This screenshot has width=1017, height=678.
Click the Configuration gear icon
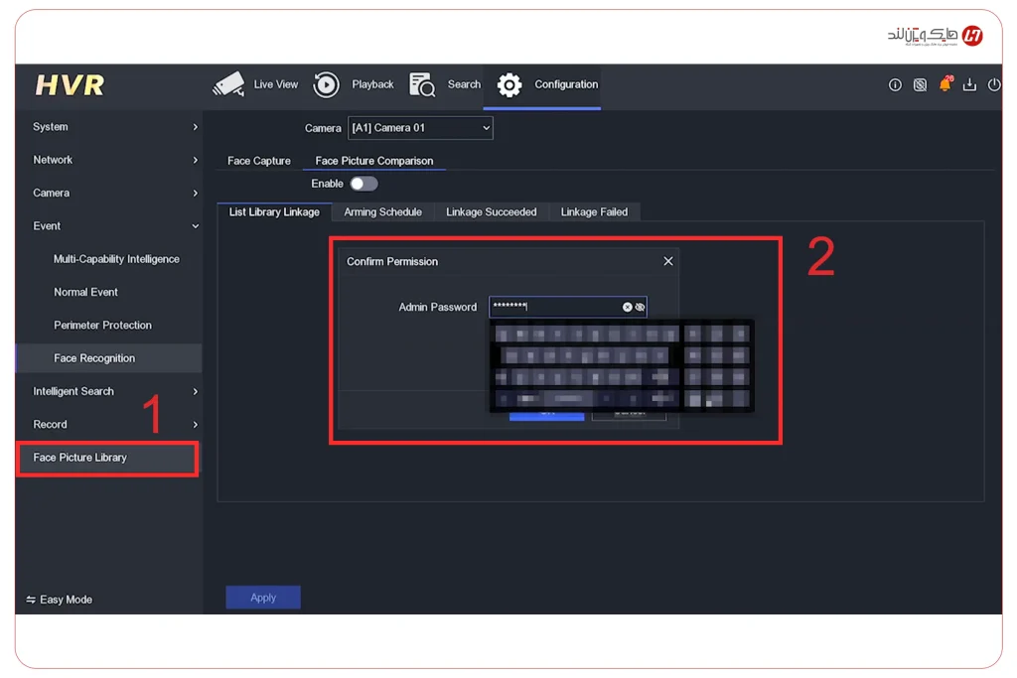[509, 85]
